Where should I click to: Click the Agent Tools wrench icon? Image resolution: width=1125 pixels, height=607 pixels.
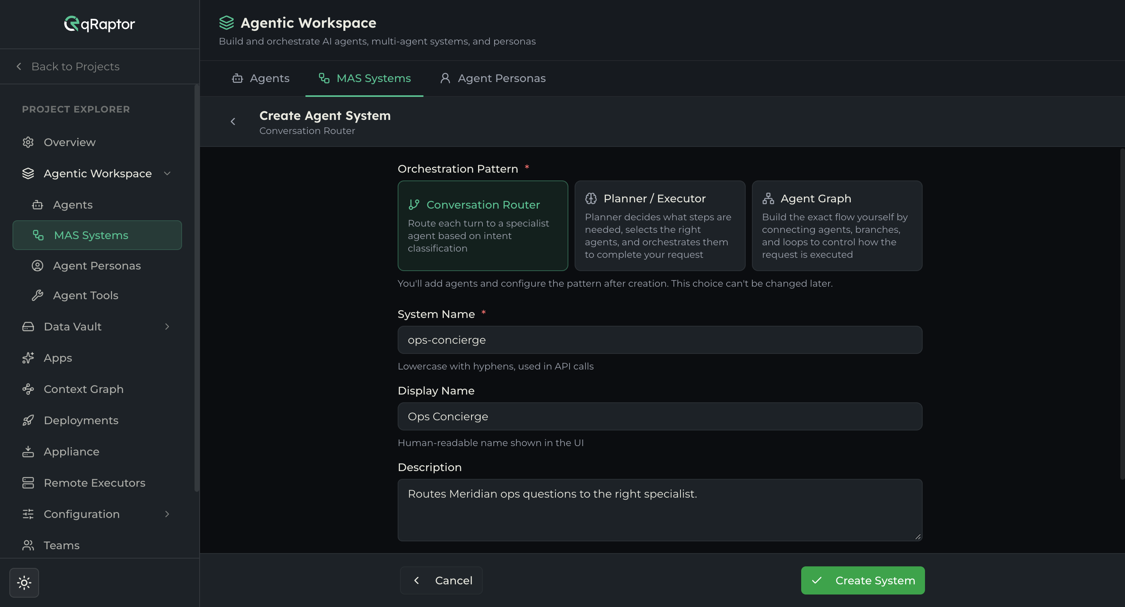coord(37,296)
